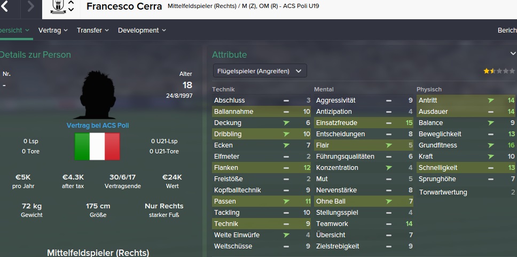This screenshot has width=517, height=257.
Task: Click the green arrow beside Passen
Action: point(286,201)
